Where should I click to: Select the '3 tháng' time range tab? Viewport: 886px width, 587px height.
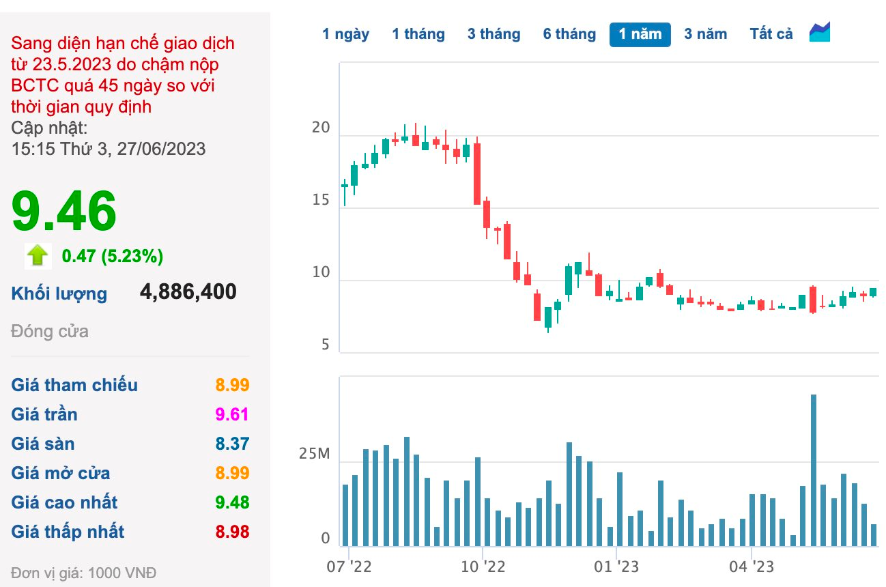[x=494, y=34]
